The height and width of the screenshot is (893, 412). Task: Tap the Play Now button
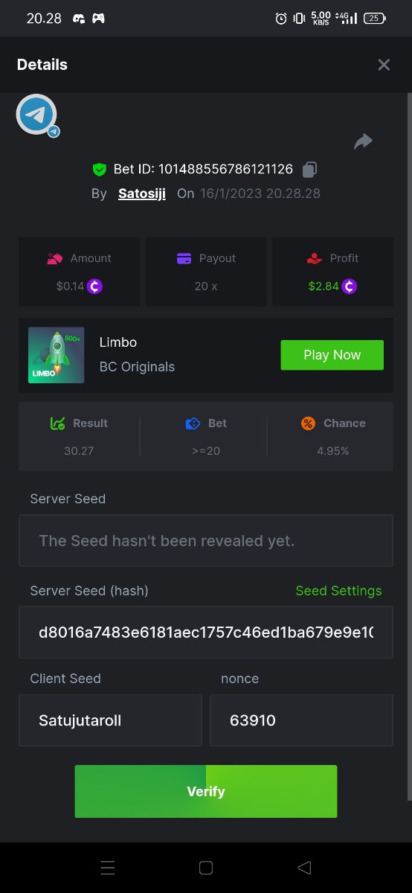[x=332, y=355]
